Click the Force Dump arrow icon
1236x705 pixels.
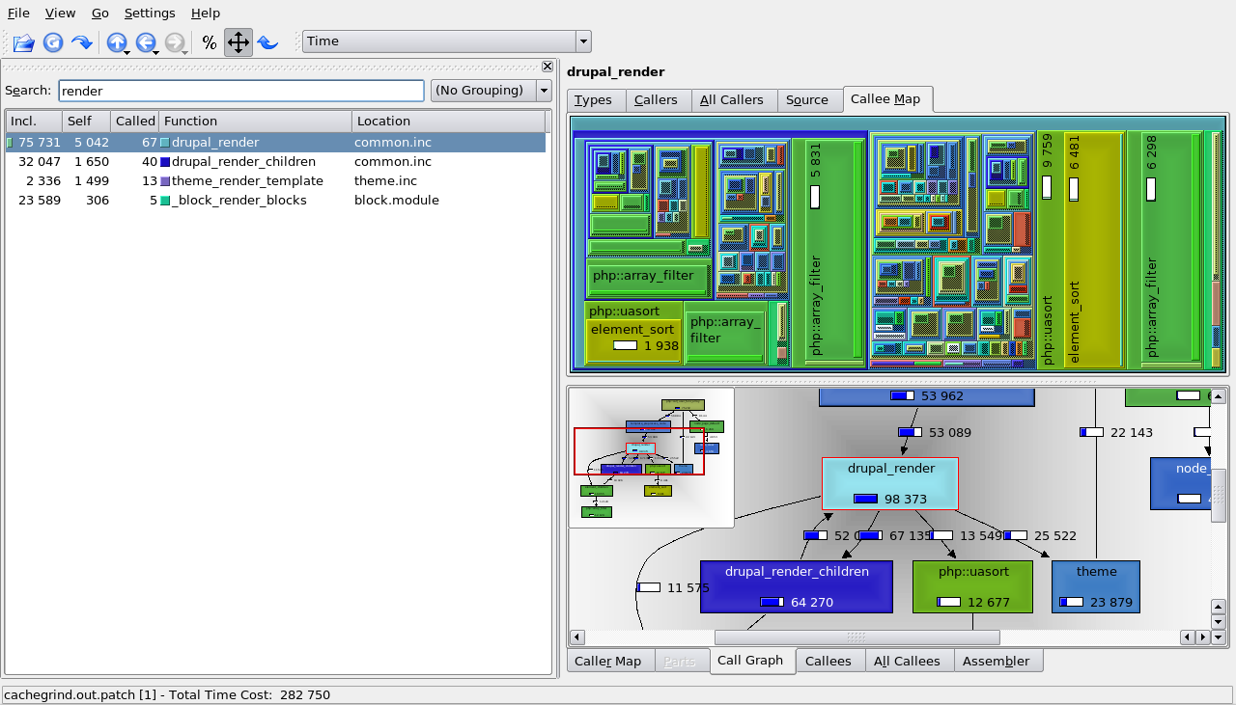(82, 42)
